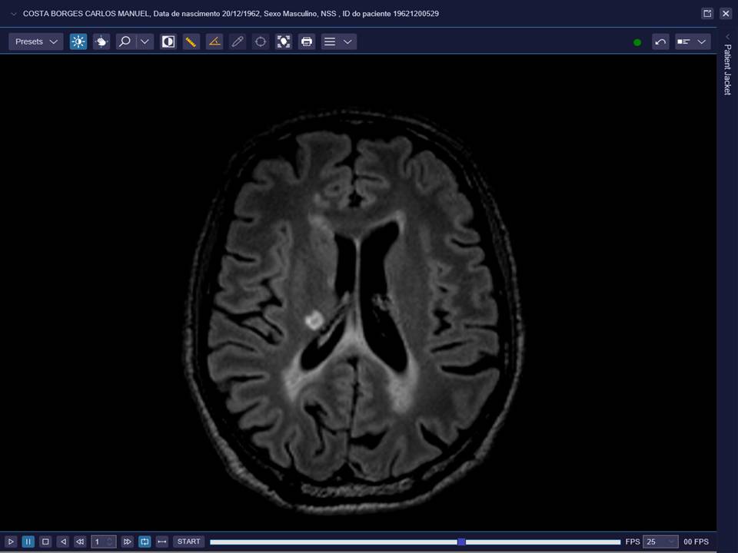
Task: Choose the pencil annotation tool
Action: click(x=238, y=41)
